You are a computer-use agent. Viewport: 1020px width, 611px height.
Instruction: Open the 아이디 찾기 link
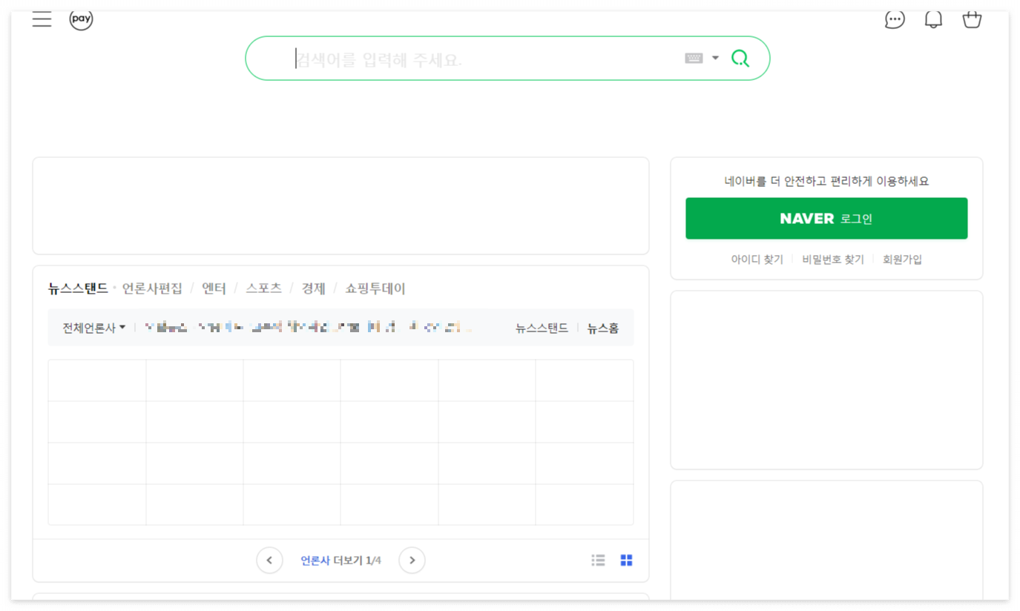(x=757, y=260)
